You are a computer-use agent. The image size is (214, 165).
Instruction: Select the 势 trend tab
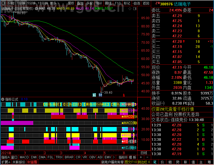pos(178,162)
